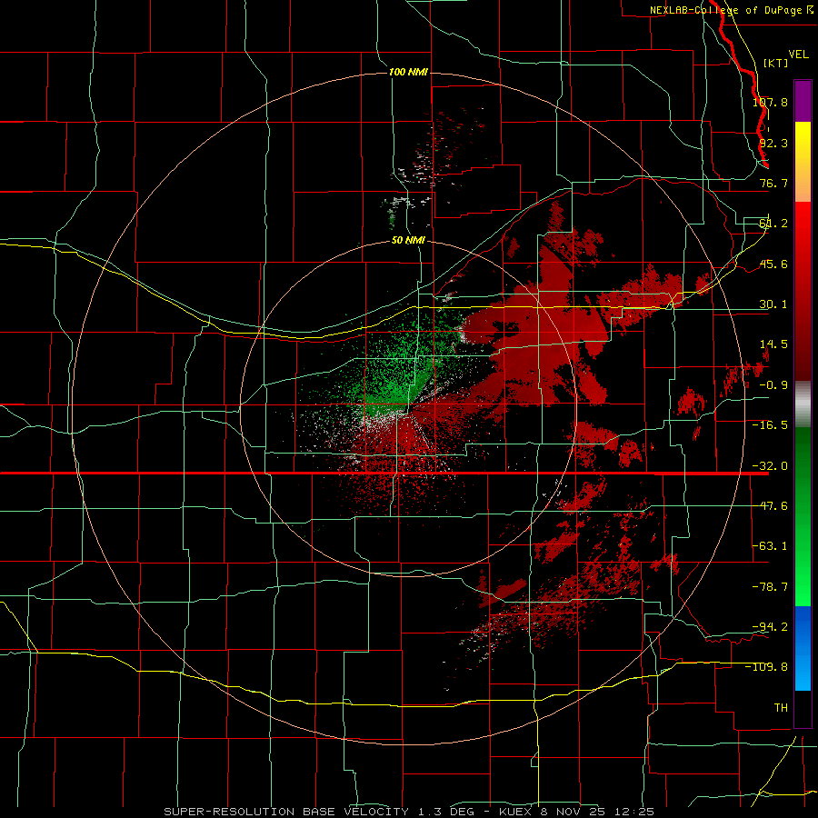Screen dimensions: 818x818
Task: Click the [KT] units label
Action: (x=776, y=63)
